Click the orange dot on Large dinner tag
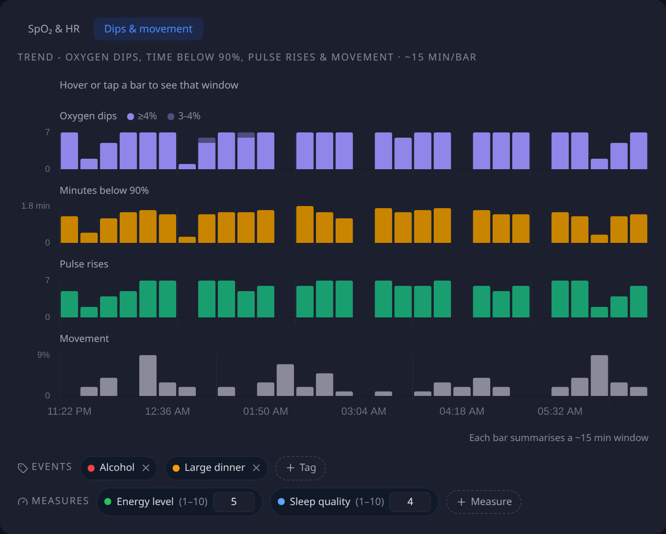Screen dimensions: 666x534 point(176,468)
